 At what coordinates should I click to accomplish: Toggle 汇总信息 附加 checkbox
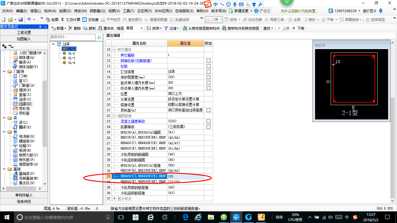pyautogui.click(x=208, y=72)
